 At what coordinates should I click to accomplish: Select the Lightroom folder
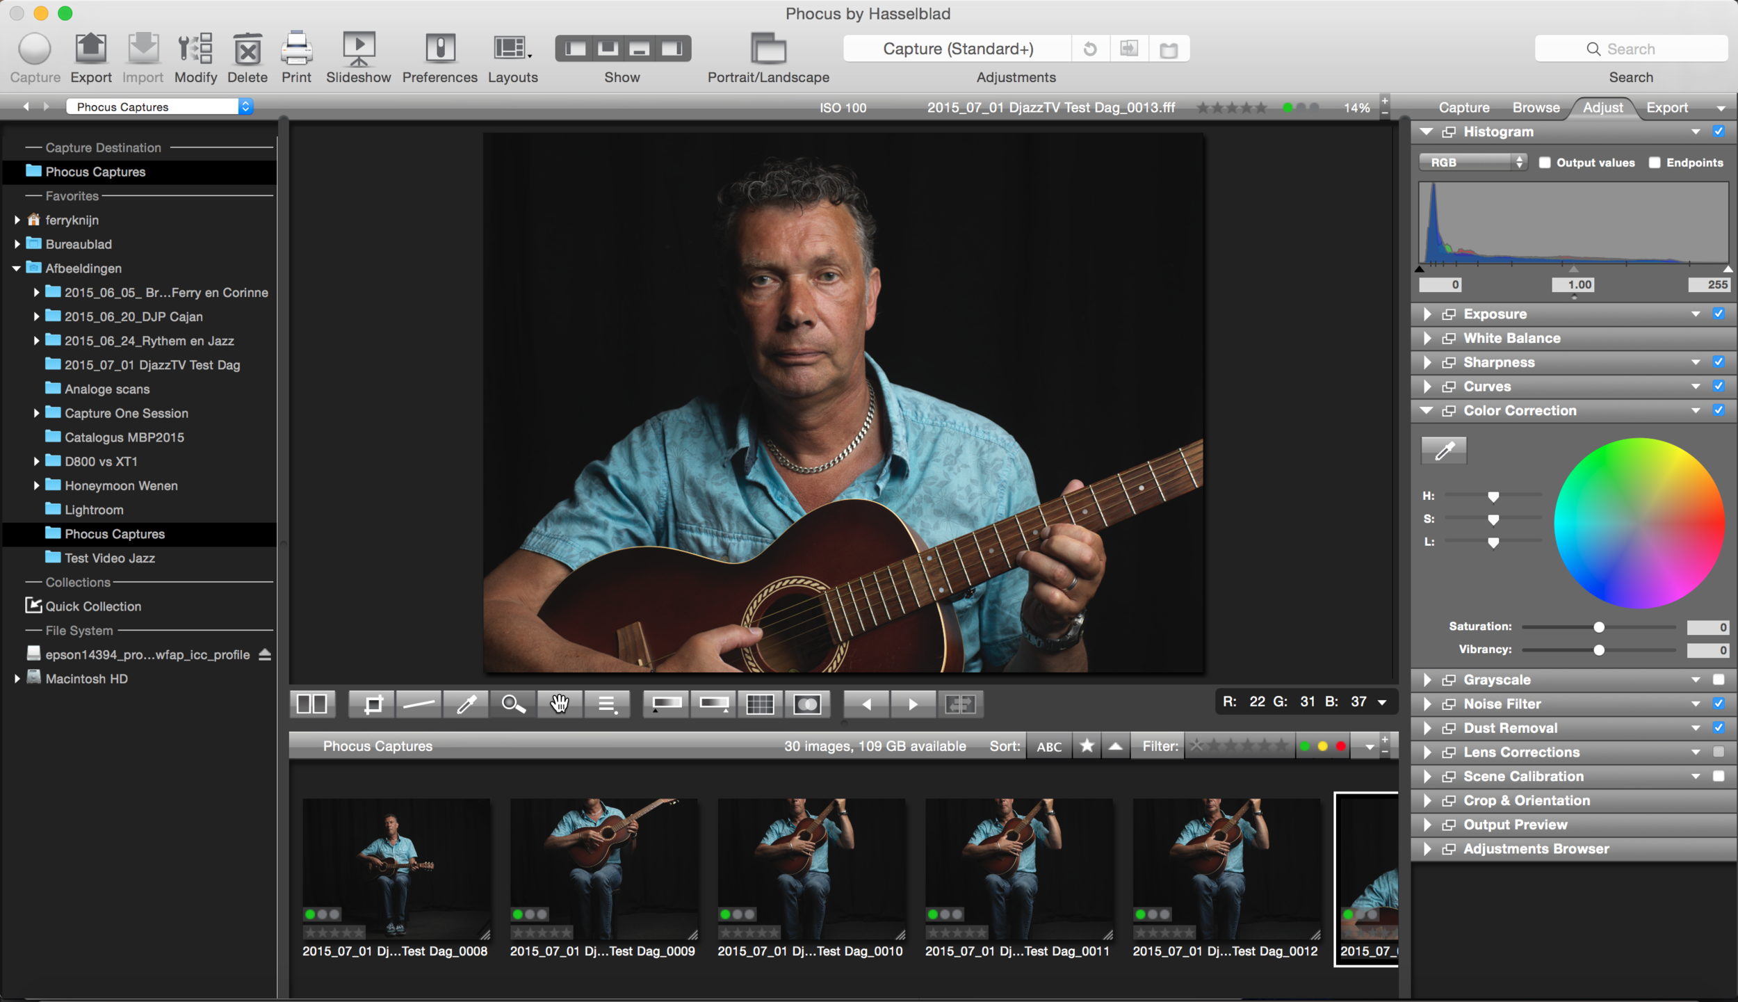(x=94, y=510)
